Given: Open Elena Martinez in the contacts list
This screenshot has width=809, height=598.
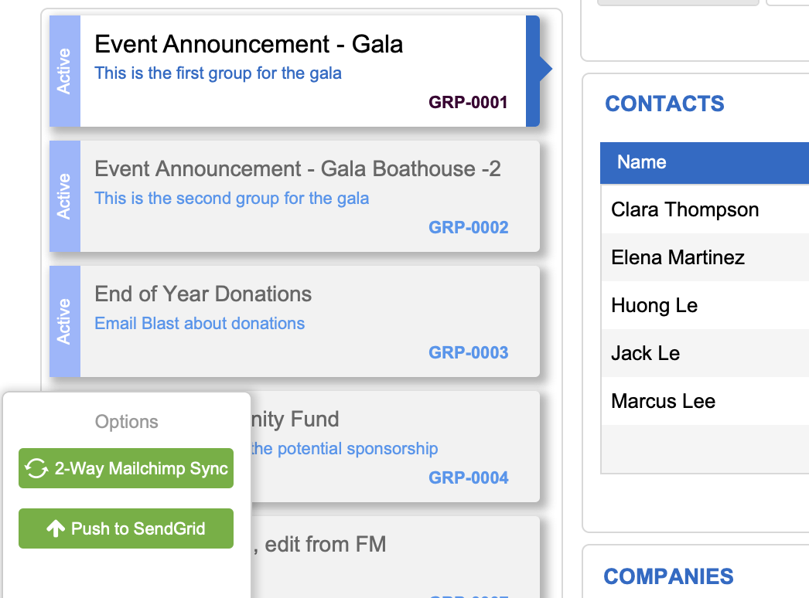Looking at the screenshot, I should pos(678,257).
